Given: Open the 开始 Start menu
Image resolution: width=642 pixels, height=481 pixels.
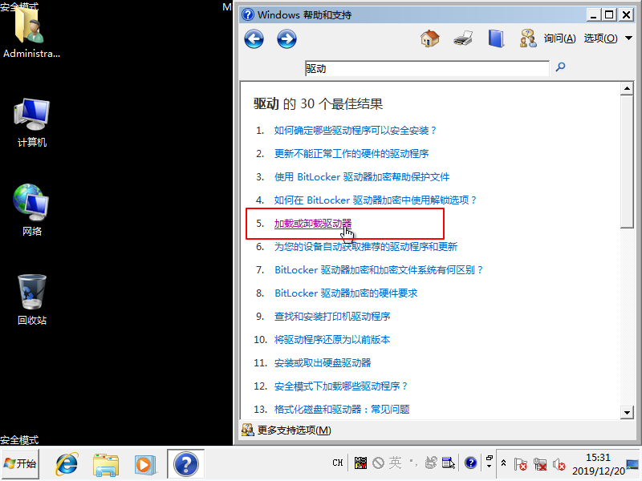Looking at the screenshot, I should pos(22,463).
